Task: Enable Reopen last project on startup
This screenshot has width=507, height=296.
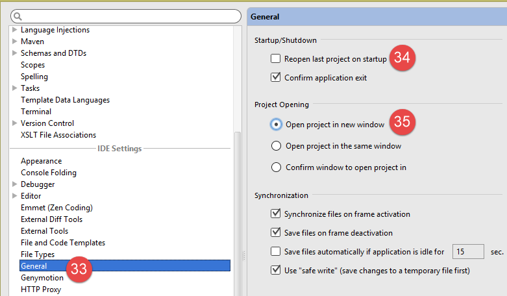Action: 277,59
